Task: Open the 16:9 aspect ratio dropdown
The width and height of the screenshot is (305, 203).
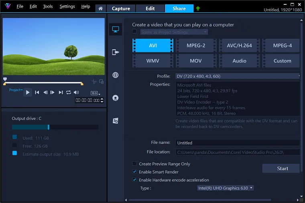Action: click(96, 93)
